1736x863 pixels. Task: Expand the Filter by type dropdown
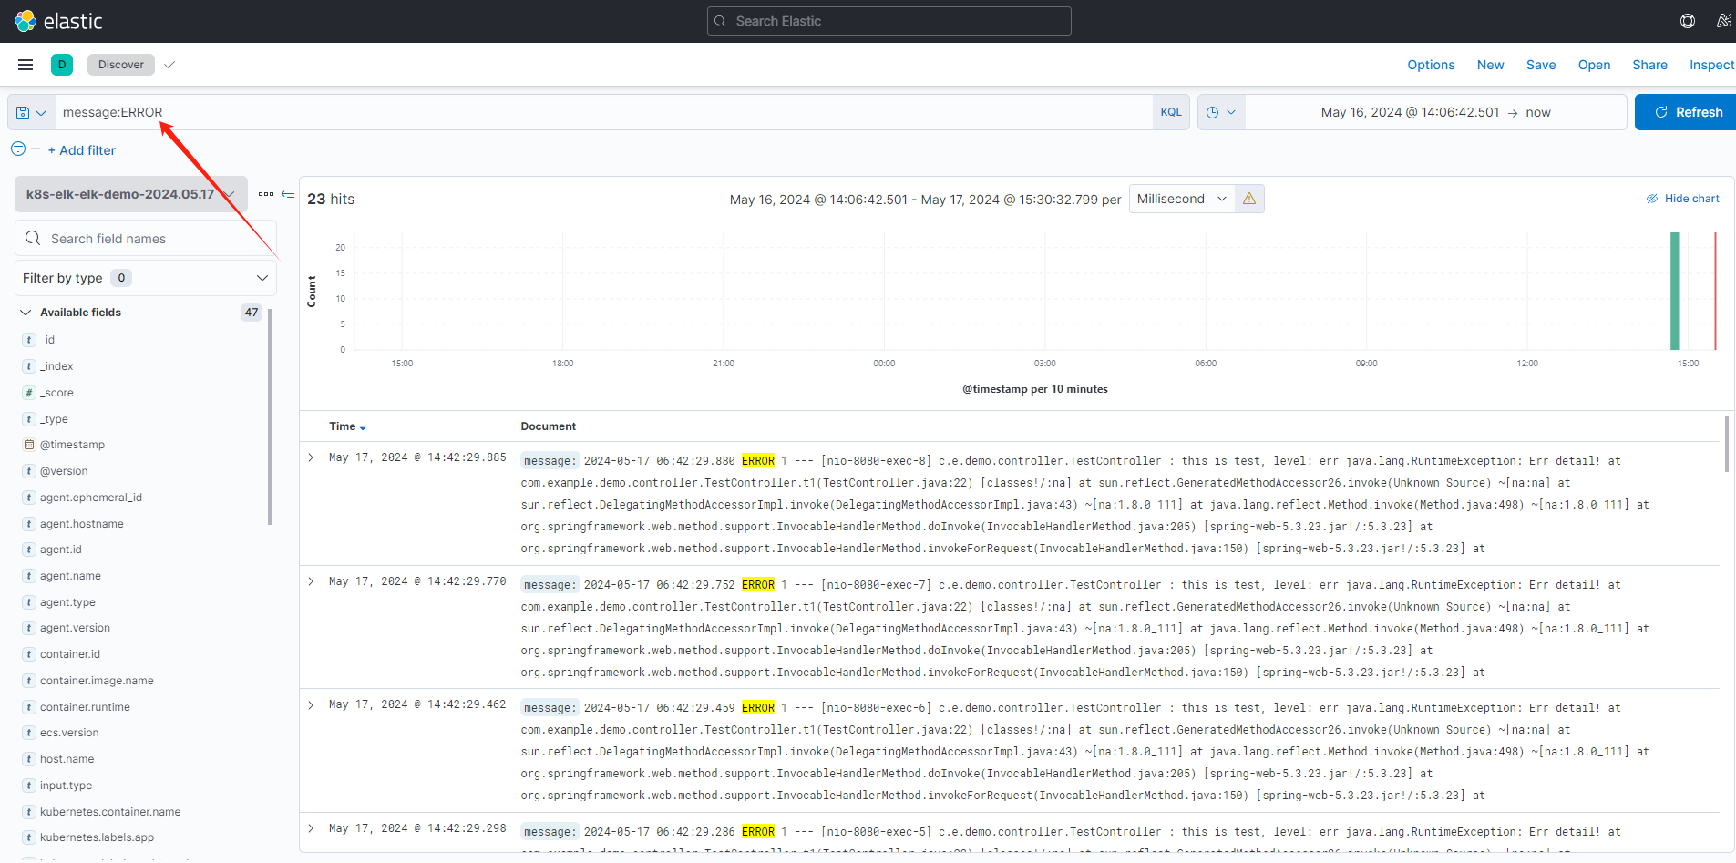tap(146, 278)
